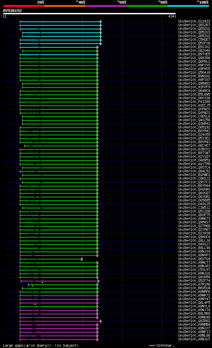The width and height of the screenshot is (212, 348).
Task: Select the UniRef100_Q6UTG4 label
Action: click(194, 259)
